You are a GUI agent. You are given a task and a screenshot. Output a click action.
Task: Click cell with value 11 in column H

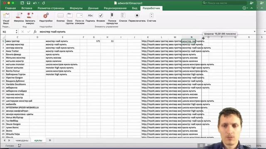pos(107,41)
